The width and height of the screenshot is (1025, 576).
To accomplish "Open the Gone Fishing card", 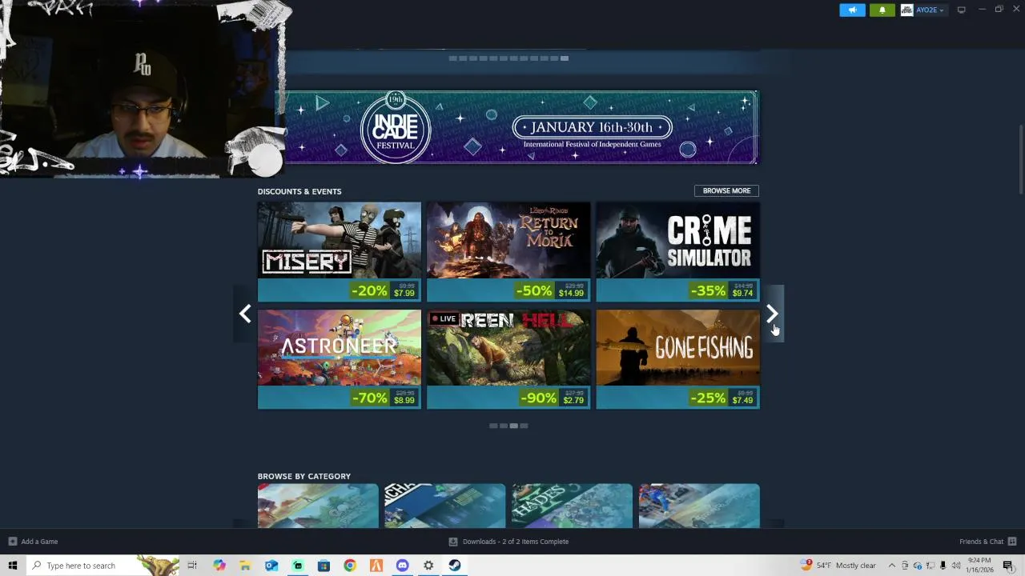I will (677, 358).
